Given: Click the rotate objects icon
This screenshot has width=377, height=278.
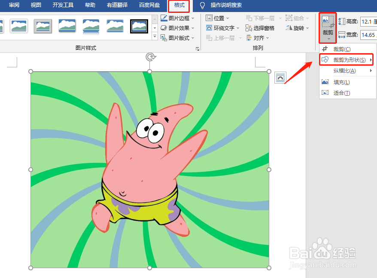Looking at the screenshot, I should coord(289,28).
